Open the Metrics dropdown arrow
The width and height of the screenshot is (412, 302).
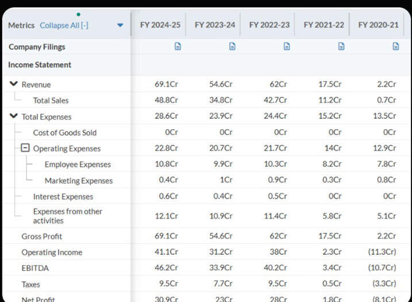[x=120, y=25]
